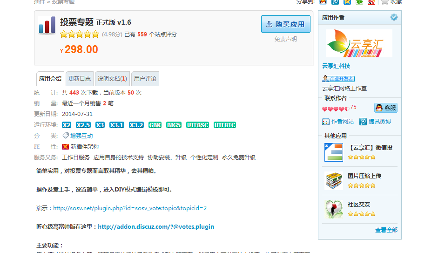445x253 pixels.
Task: Open the 增强互动 category link
Action: pos(81,136)
